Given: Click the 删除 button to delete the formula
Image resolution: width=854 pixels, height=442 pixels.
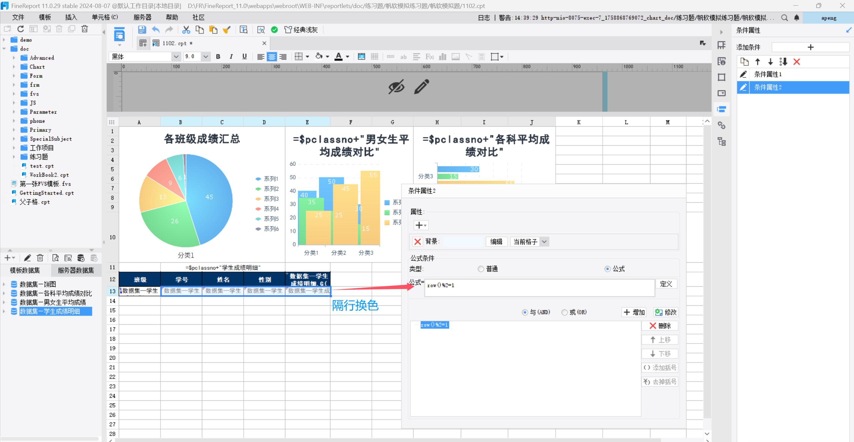Looking at the screenshot, I should [660, 326].
